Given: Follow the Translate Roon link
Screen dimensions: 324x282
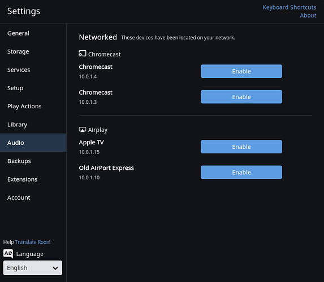Looking at the screenshot, I should click(32, 242).
